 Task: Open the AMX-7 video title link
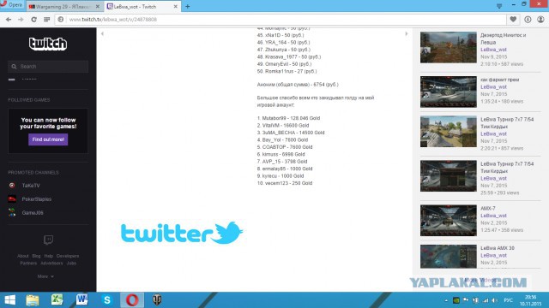coord(488,209)
